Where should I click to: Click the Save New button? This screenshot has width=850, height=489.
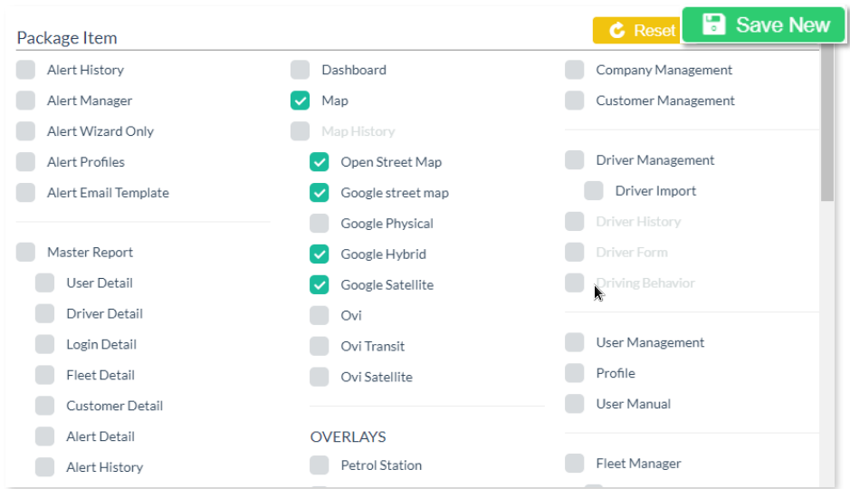pos(764,25)
